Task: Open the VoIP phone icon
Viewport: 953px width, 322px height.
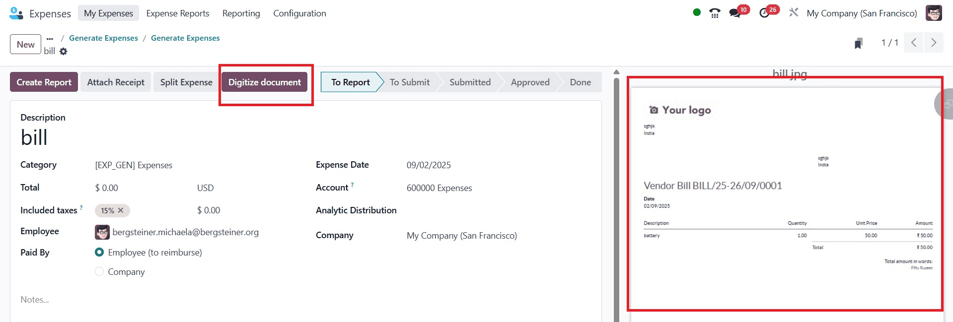Action: coord(715,13)
